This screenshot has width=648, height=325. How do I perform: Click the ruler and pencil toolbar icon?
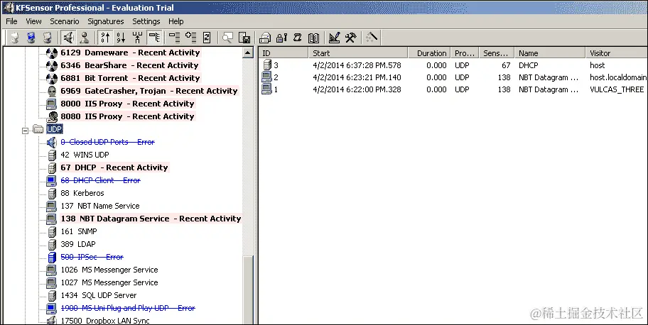coord(335,38)
